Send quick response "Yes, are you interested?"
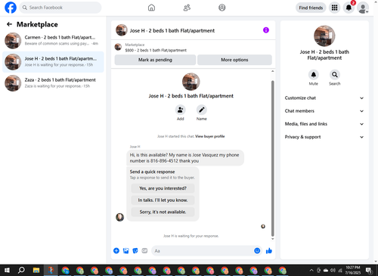This screenshot has width=378, height=276. coord(163,188)
